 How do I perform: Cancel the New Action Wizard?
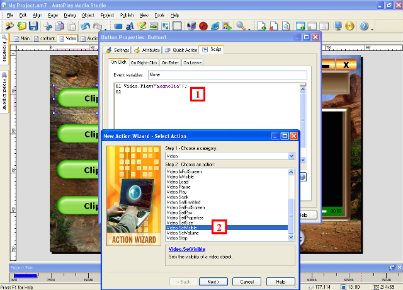pyautogui.click(x=246, y=281)
